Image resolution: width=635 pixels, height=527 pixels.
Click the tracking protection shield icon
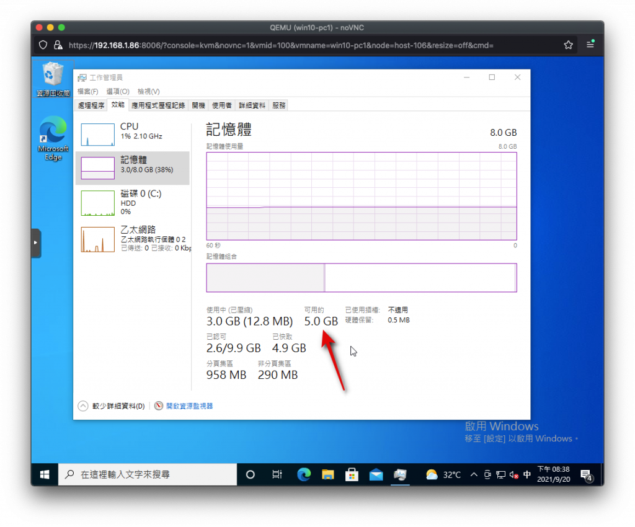point(43,45)
